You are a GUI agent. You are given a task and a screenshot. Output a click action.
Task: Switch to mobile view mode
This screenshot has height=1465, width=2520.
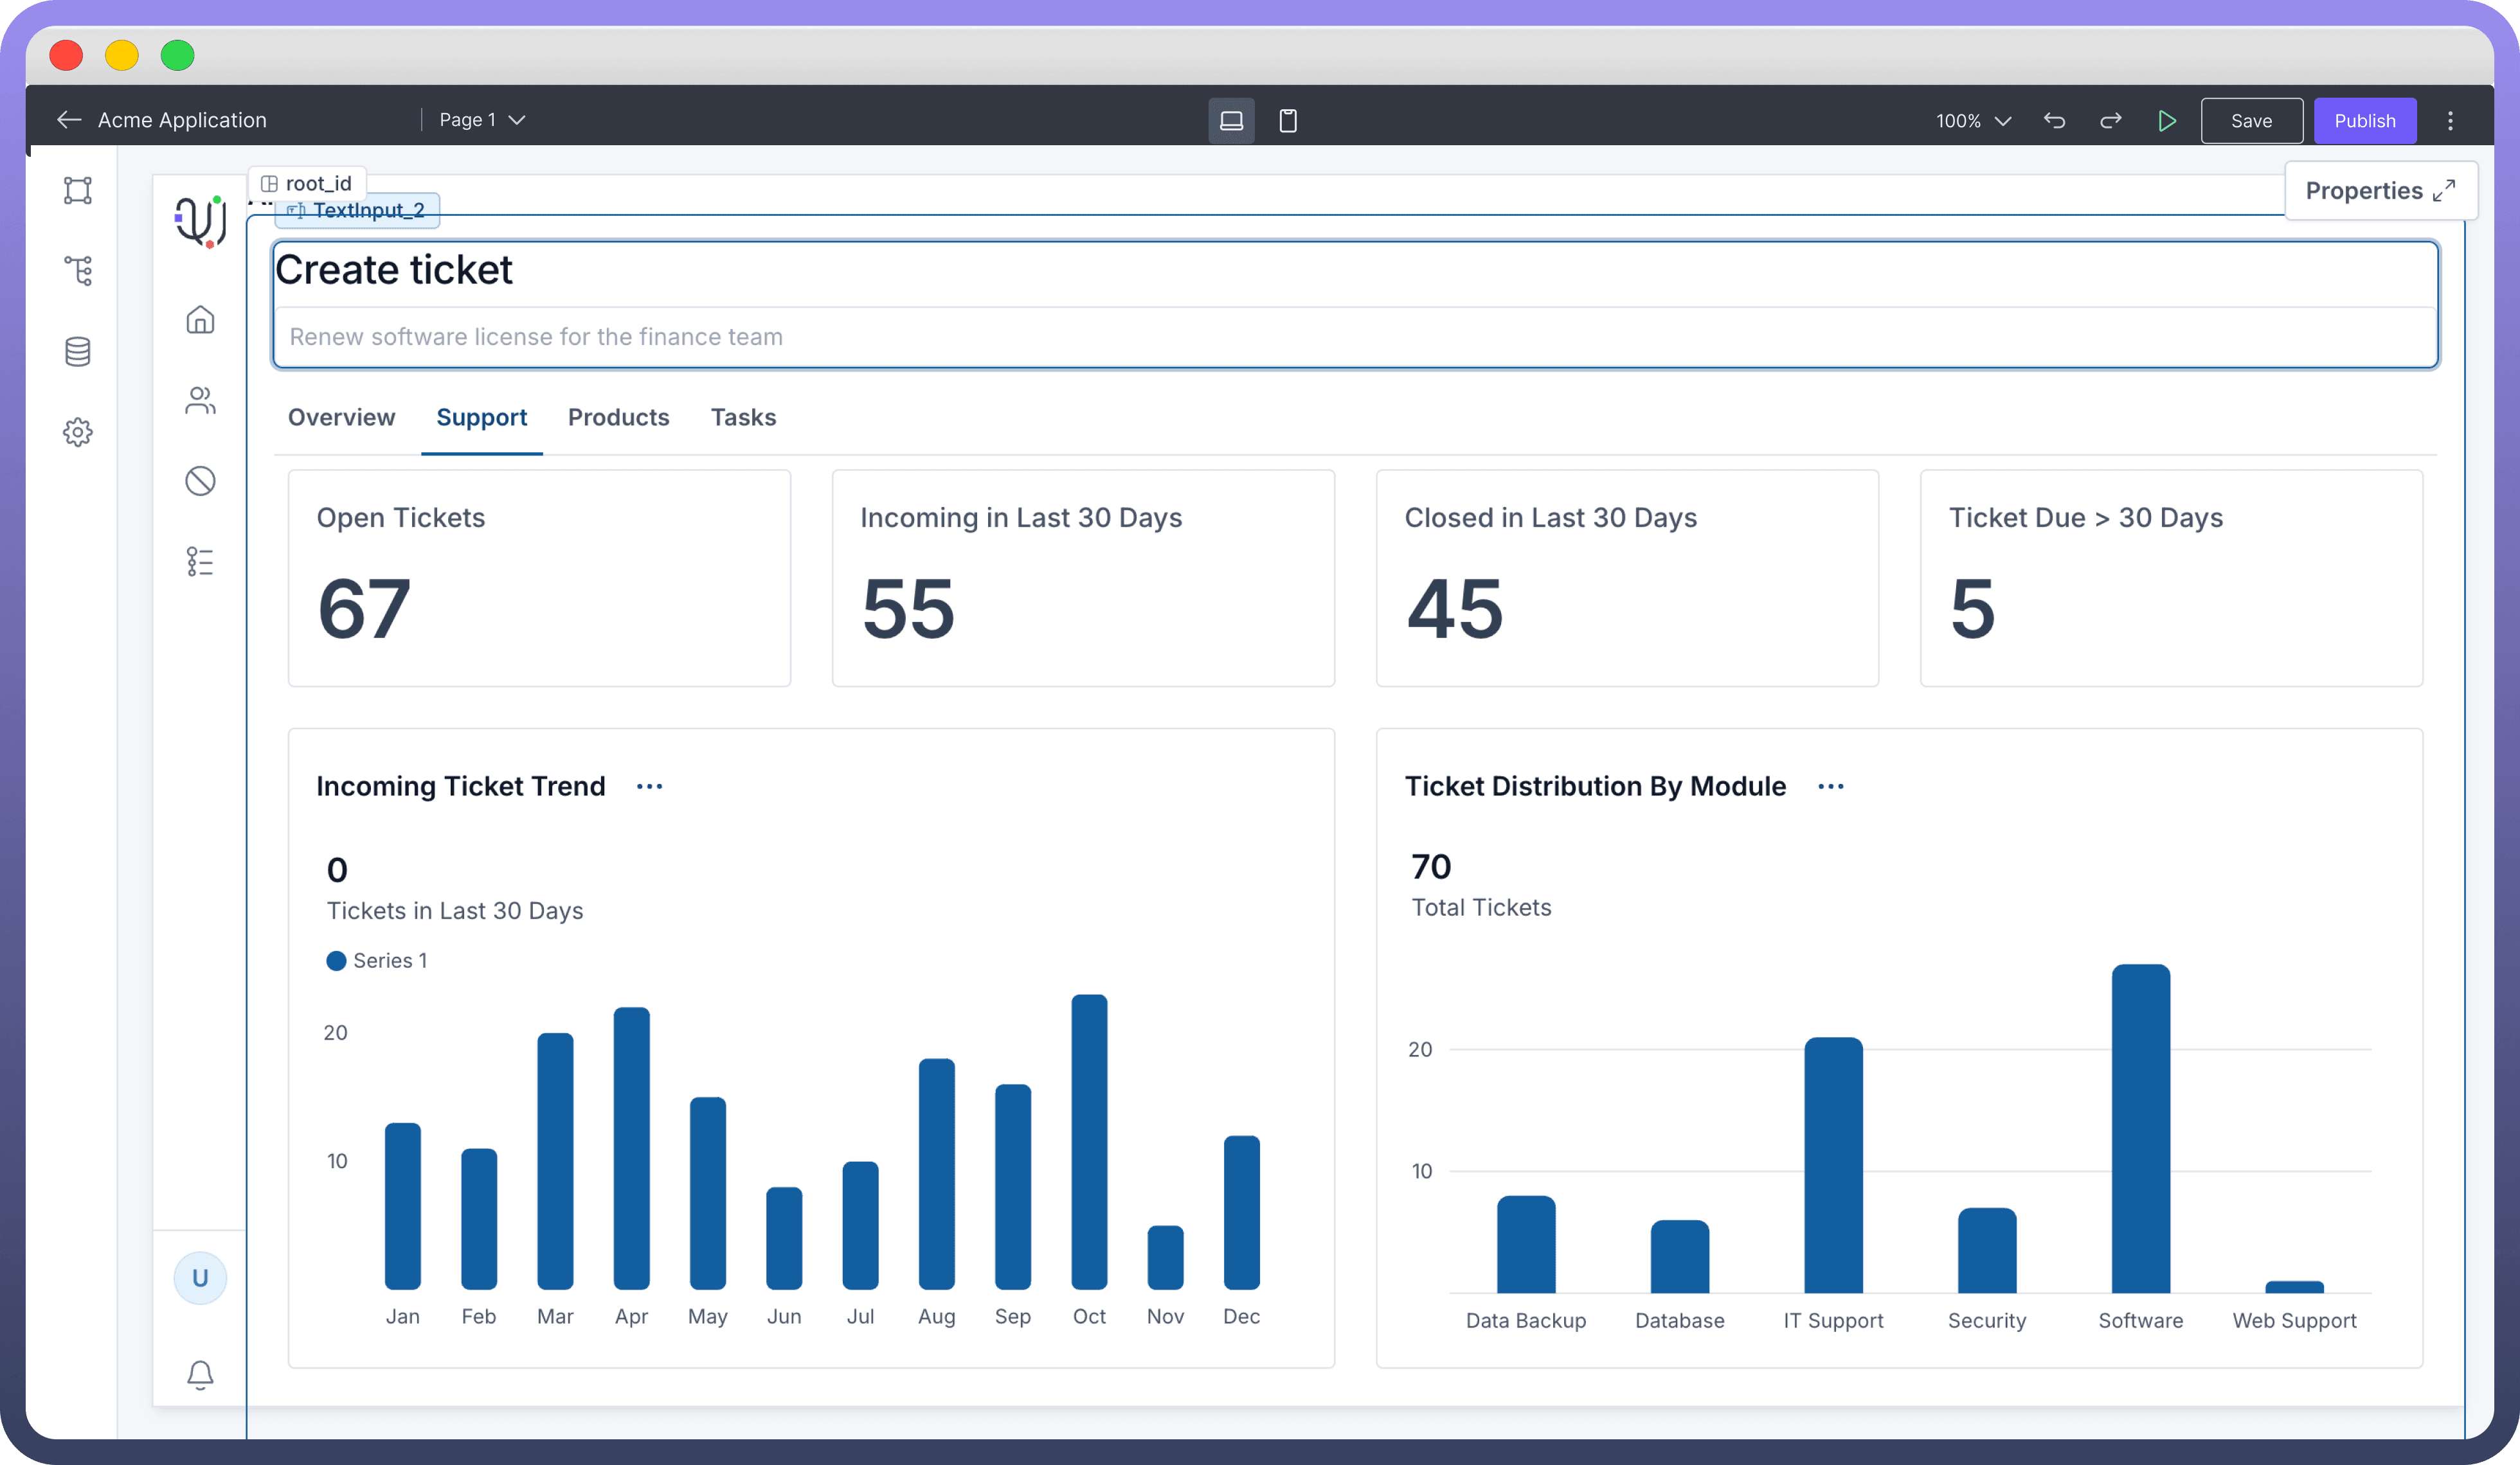(x=1288, y=121)
